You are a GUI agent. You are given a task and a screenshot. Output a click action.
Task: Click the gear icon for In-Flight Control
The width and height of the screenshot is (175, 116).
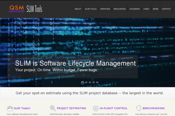tap(96, 108)
